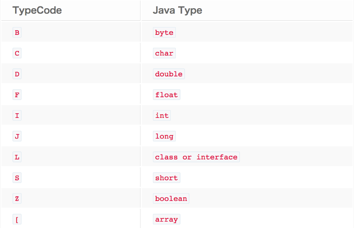Click the short Java type label
This screenshot has height=228, width=354.
167,178
